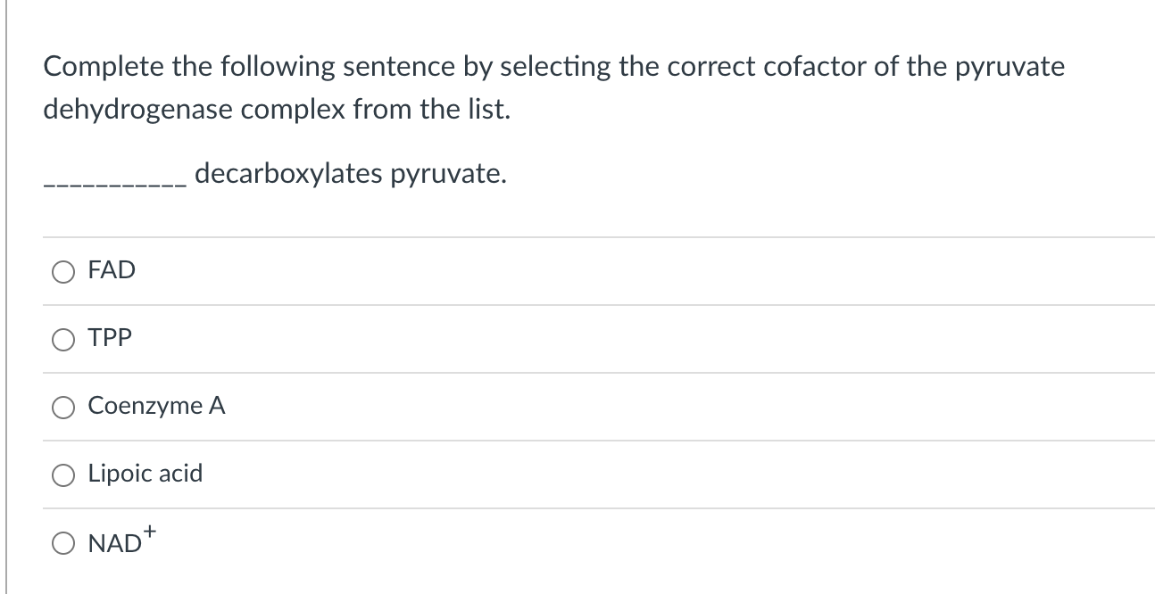Viewport: 1155px width, 594px height.
Task: Click the word 'acid' in the fourth option
Action: (x=181, y=474)
